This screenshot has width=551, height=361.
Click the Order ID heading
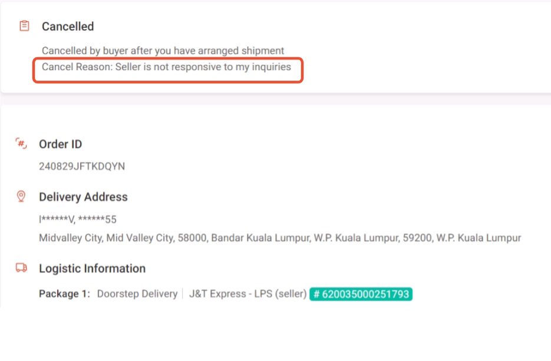tap(61, 144)
